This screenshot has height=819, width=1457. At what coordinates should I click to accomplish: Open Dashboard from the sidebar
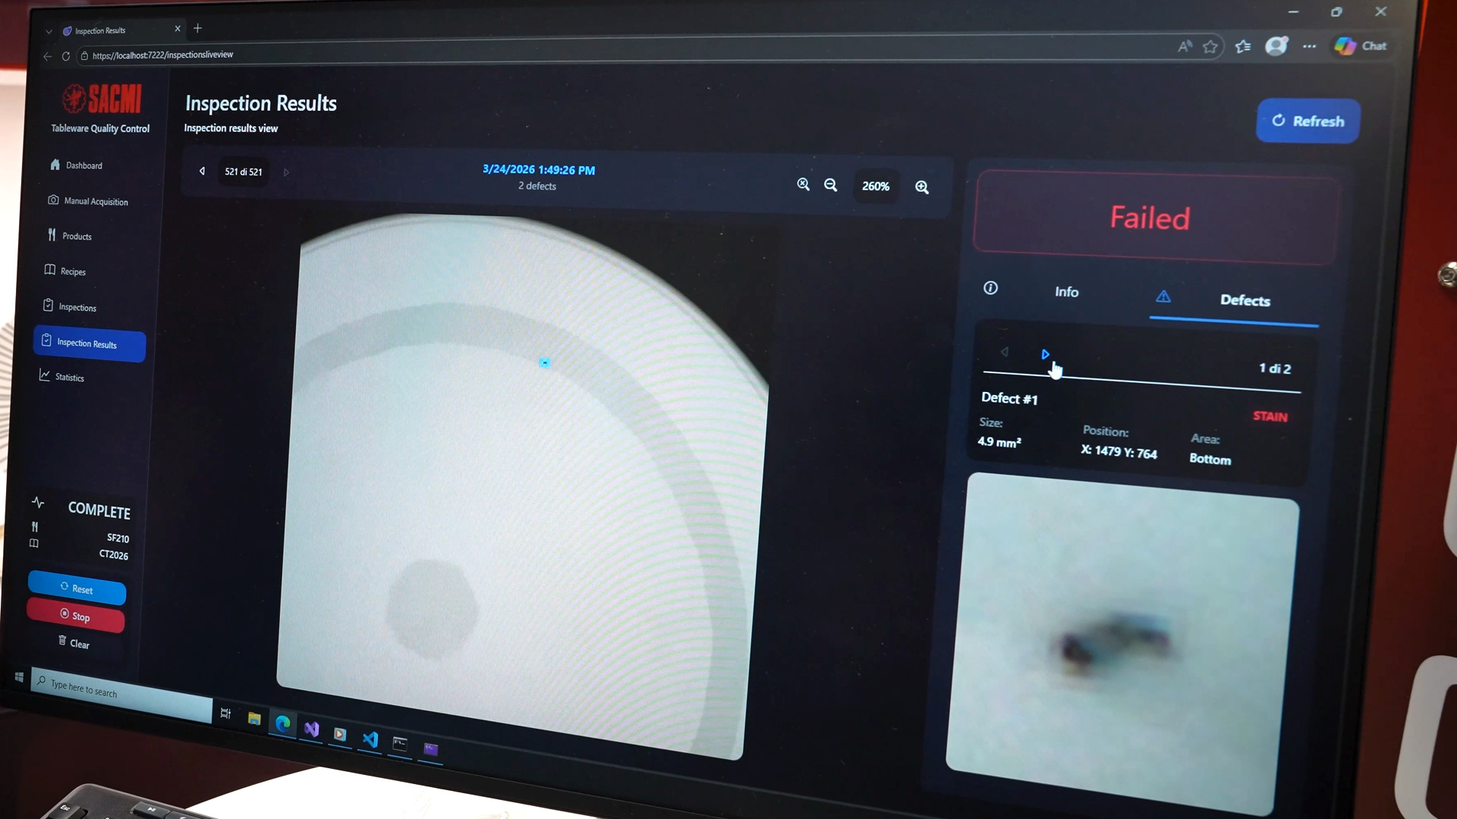83,165
